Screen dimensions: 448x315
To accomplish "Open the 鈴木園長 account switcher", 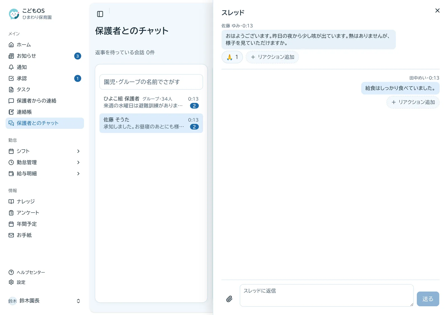I will (x=45, y=301).
